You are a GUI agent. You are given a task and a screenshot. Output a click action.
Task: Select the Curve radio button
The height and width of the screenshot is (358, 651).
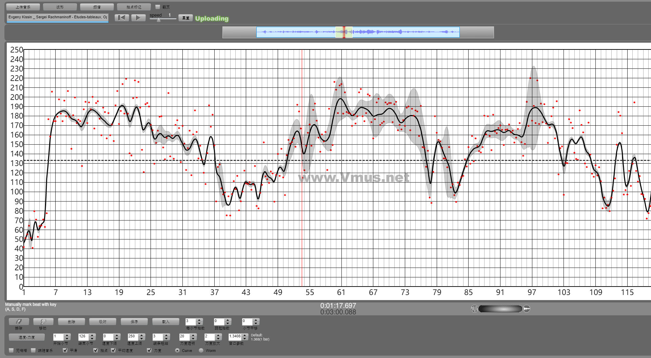pos(177,350)
